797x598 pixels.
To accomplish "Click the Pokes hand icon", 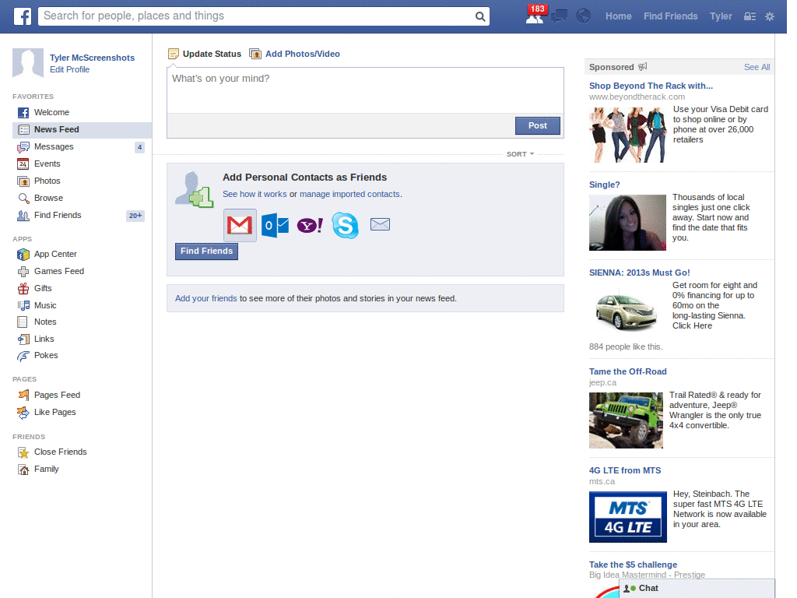I will coord(23,356).
